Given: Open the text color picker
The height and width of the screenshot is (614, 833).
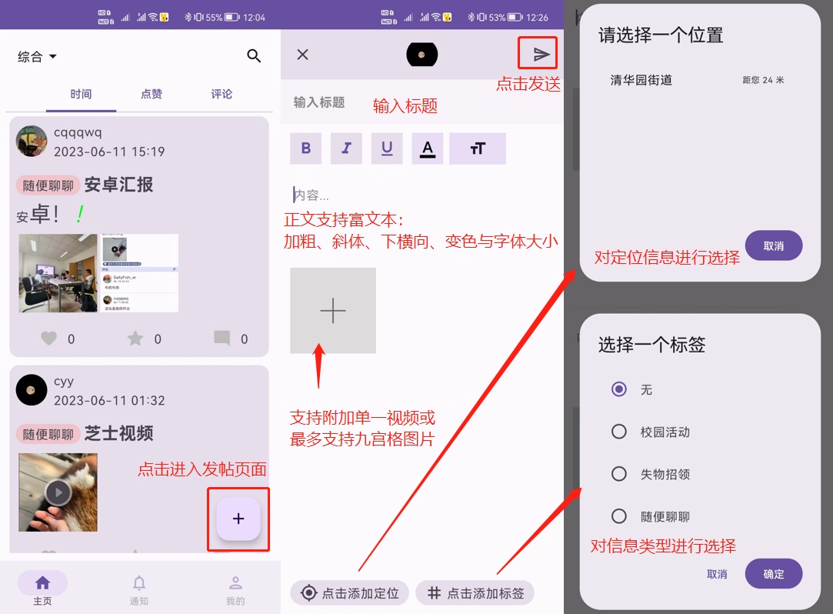Looking at the screenshot, I should coord(428,148).
